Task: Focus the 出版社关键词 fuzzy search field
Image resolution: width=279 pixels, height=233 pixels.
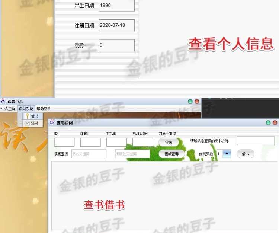Action: click(x=132, y=154)
